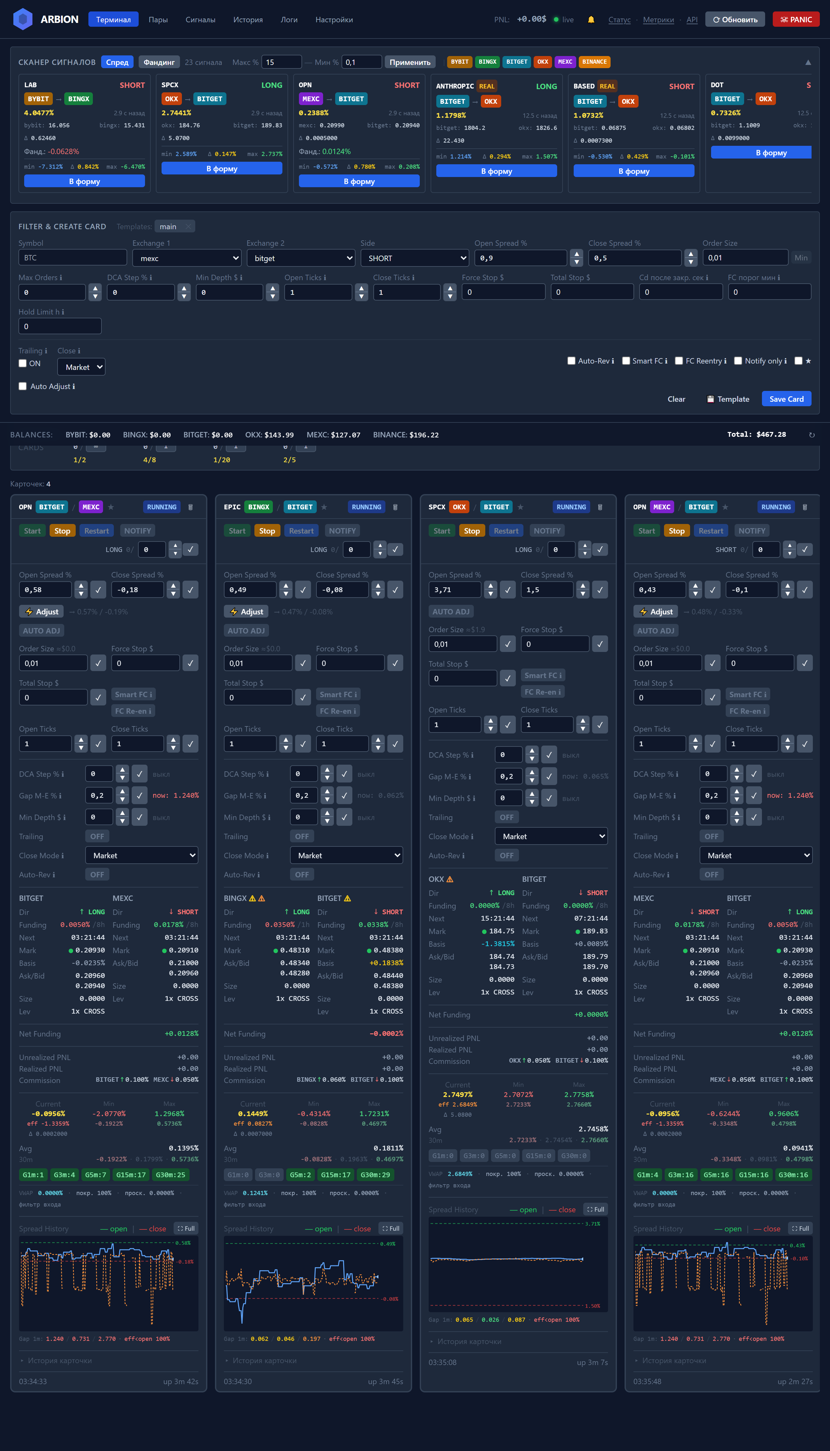
Task: Open the Exchange 1 mexc dropdown
Action: pos(187,258)
